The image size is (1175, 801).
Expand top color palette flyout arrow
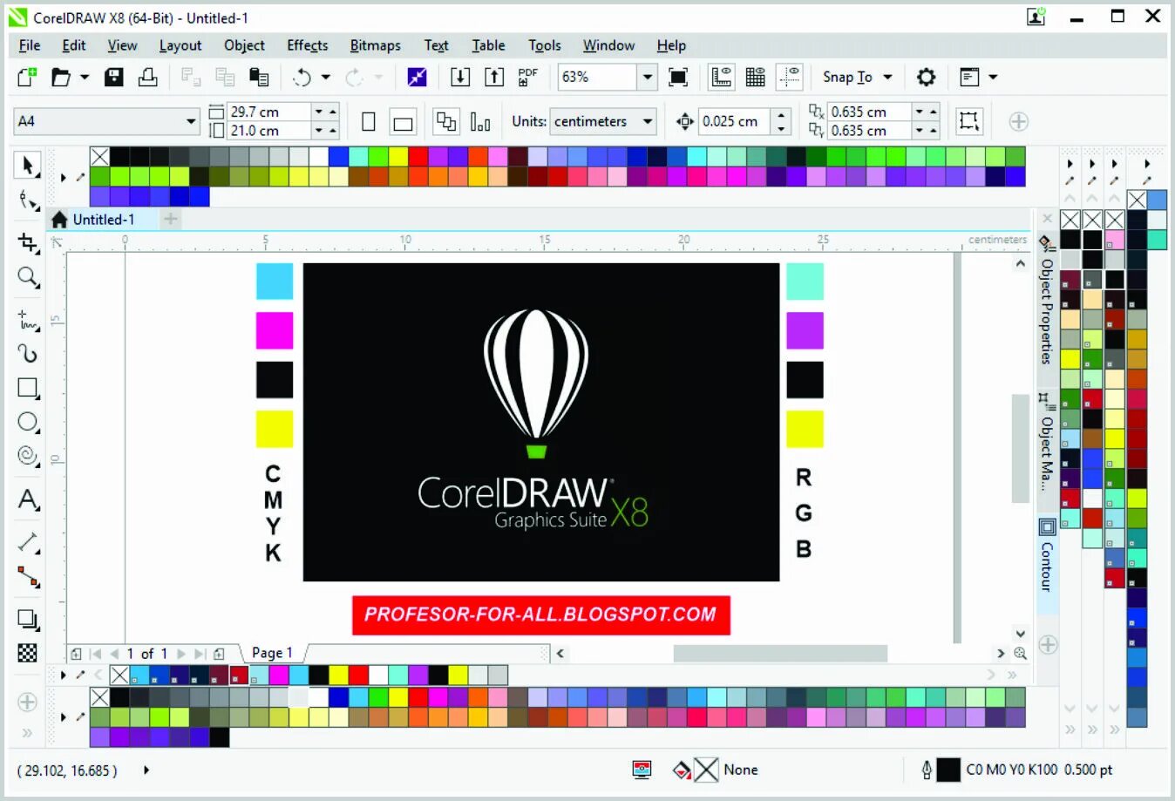click(x=64, y=177)
